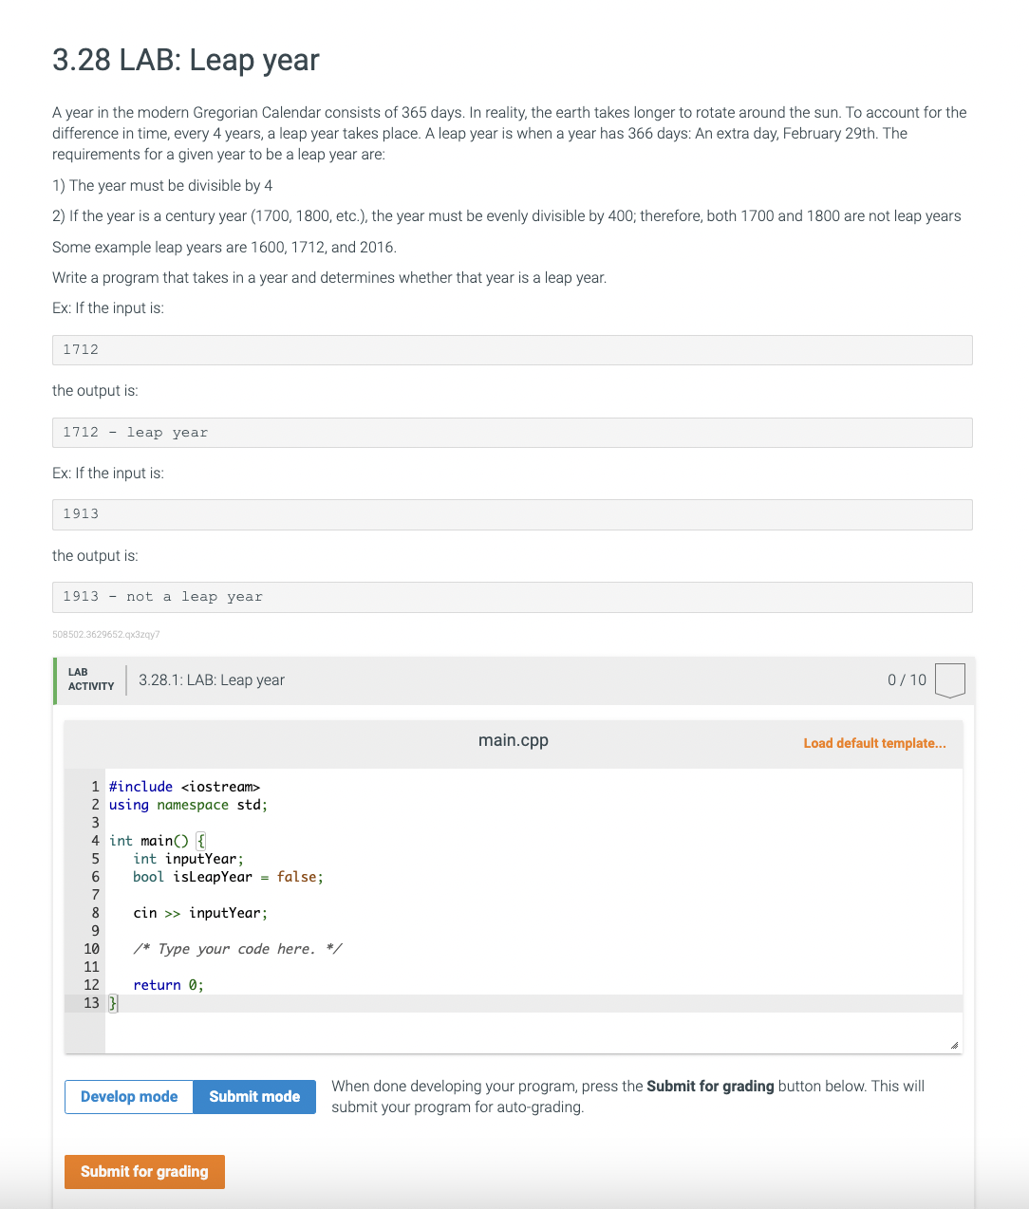The image size is (1029, 1209).
Task: Click code line '#include <iostream>'
Action: tap(184, 787)
